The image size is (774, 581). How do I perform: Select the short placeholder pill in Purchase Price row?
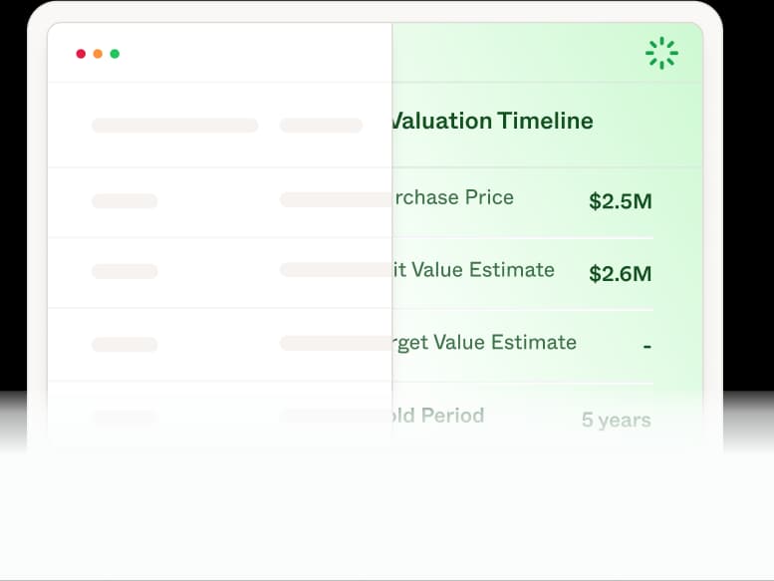(125, 201)
